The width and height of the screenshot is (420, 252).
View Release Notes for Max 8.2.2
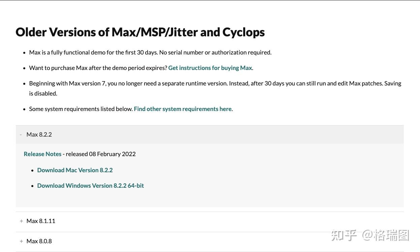pyautogui.click(x=42, y=154)
